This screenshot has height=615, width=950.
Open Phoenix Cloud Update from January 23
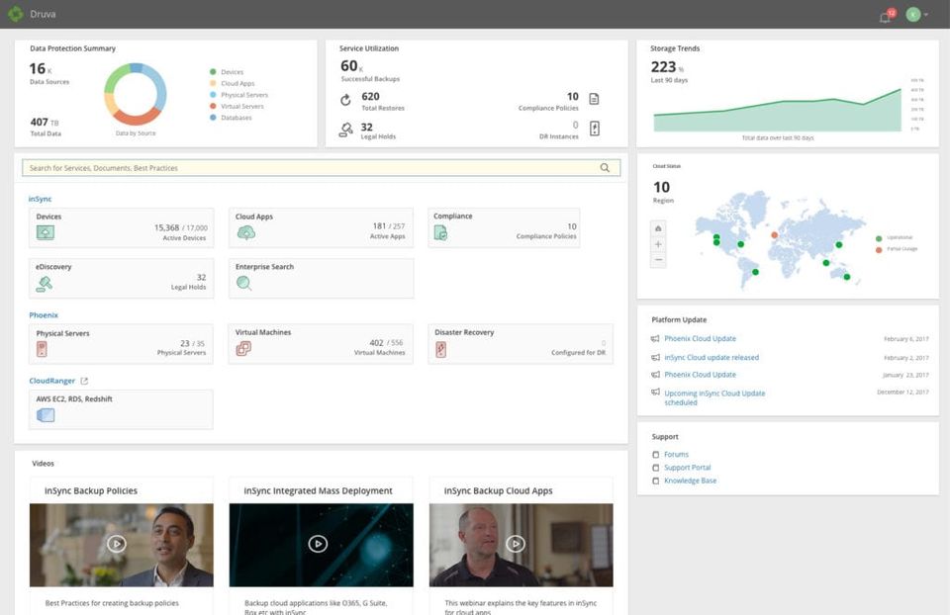tap(700, 375)
